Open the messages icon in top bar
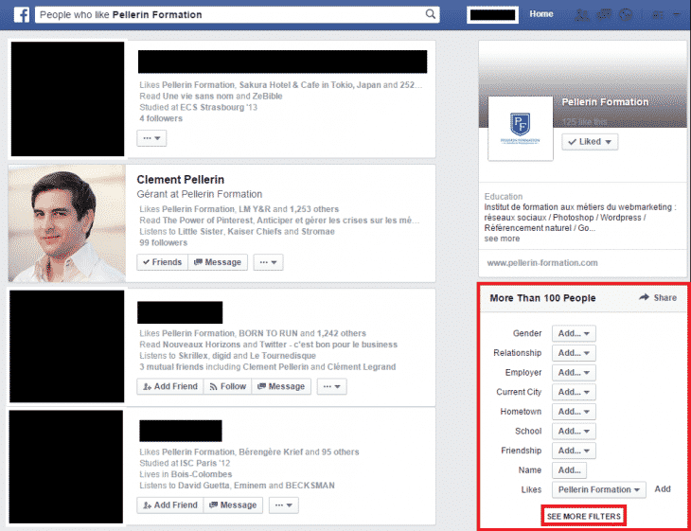Image resolution: width=691 pixels, height=531 pixels. [x=602, y=15]
